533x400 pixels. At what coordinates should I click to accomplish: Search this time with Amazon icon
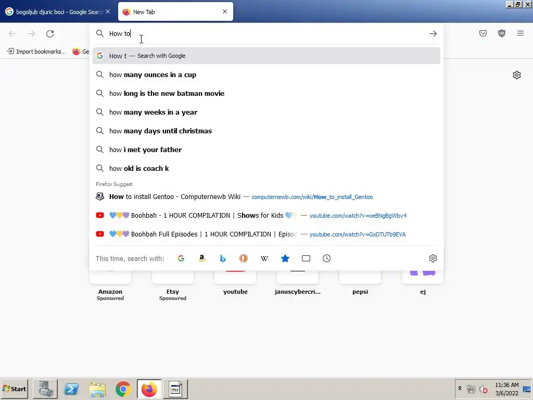coord(202,258)
